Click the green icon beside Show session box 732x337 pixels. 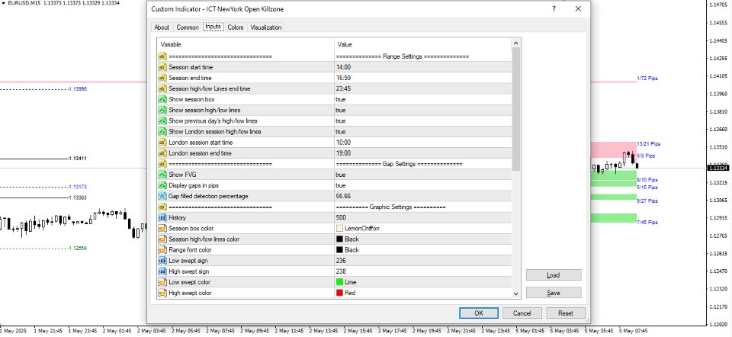(x=162, y=99)
